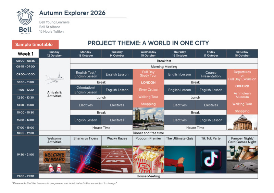This screenshot has width=274, height=193.
Task: Click the Course Presentation cell on Friday
Action: tap(211, 74)
